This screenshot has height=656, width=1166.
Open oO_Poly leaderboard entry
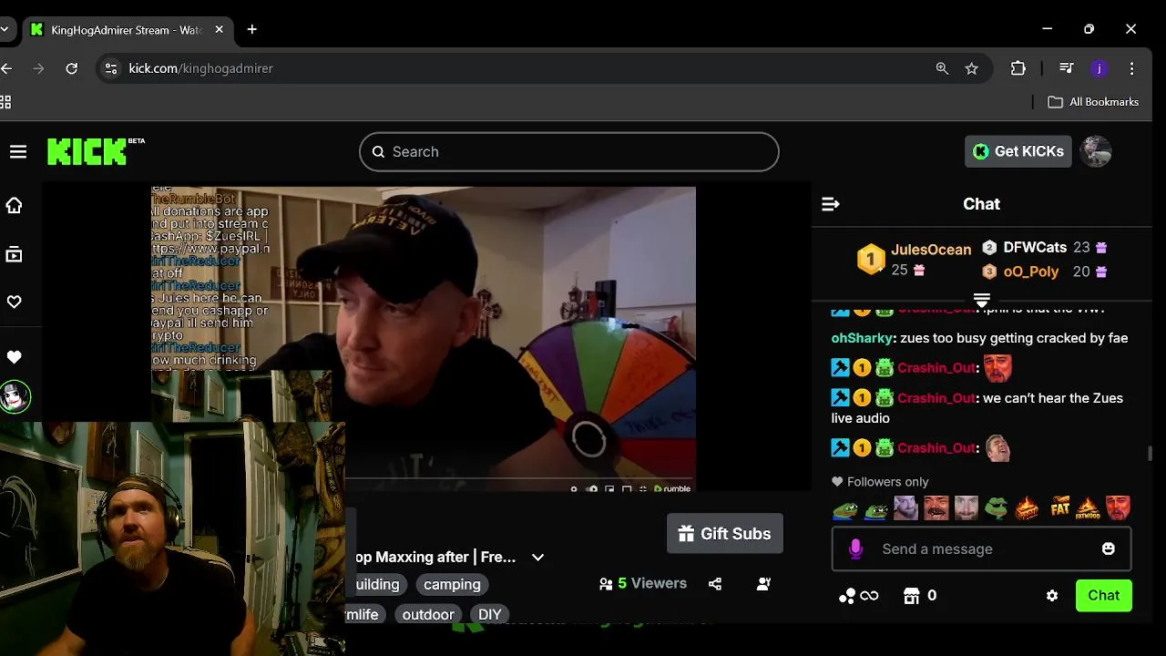tap(1045, 272)
